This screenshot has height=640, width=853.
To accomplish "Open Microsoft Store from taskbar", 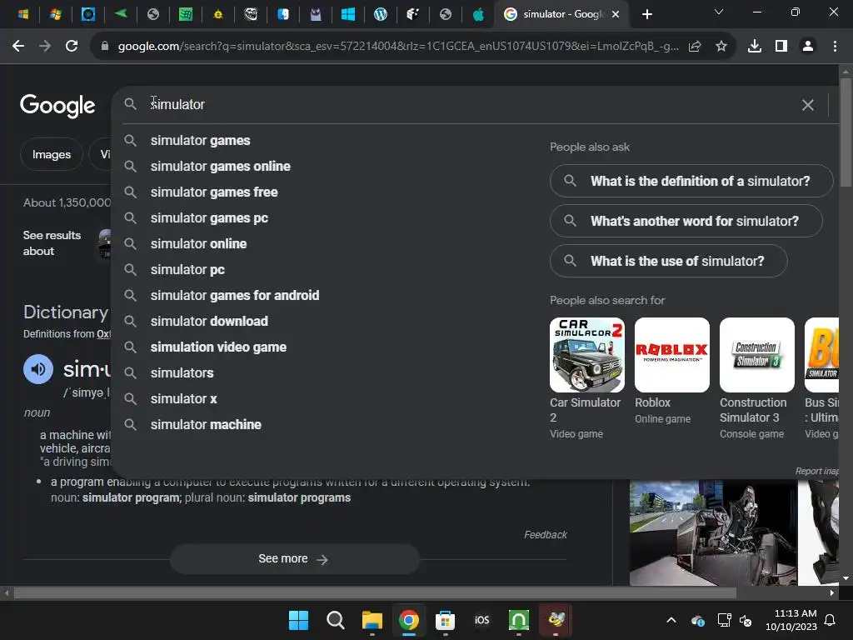I will [x=445, y=620].
